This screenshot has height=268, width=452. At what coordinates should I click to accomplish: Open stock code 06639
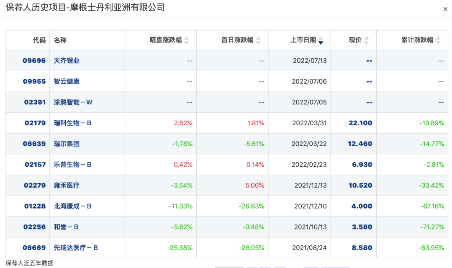tap(34, 144)
